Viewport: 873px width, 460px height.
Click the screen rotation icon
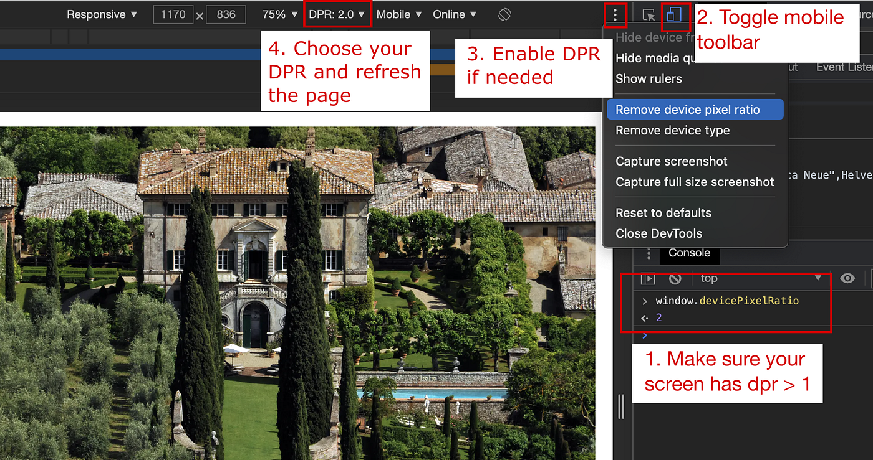(504, 14)
